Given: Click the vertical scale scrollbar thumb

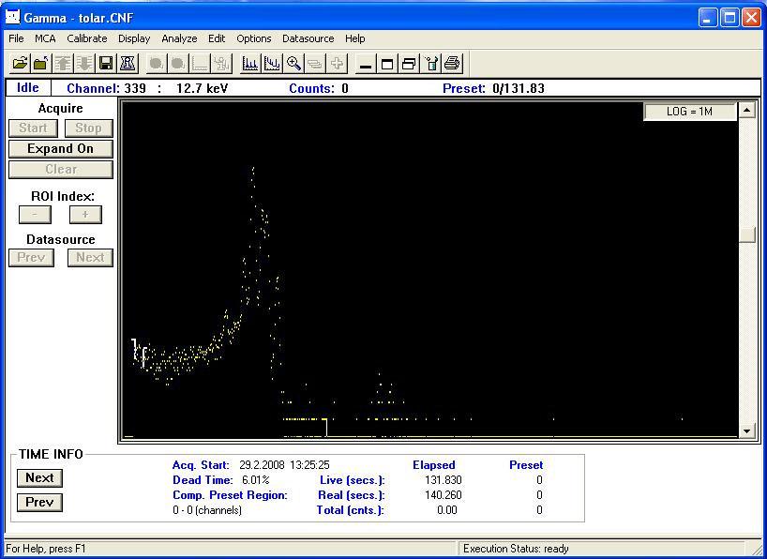Looking at the screenshot, I should click(x=747, y=235).
